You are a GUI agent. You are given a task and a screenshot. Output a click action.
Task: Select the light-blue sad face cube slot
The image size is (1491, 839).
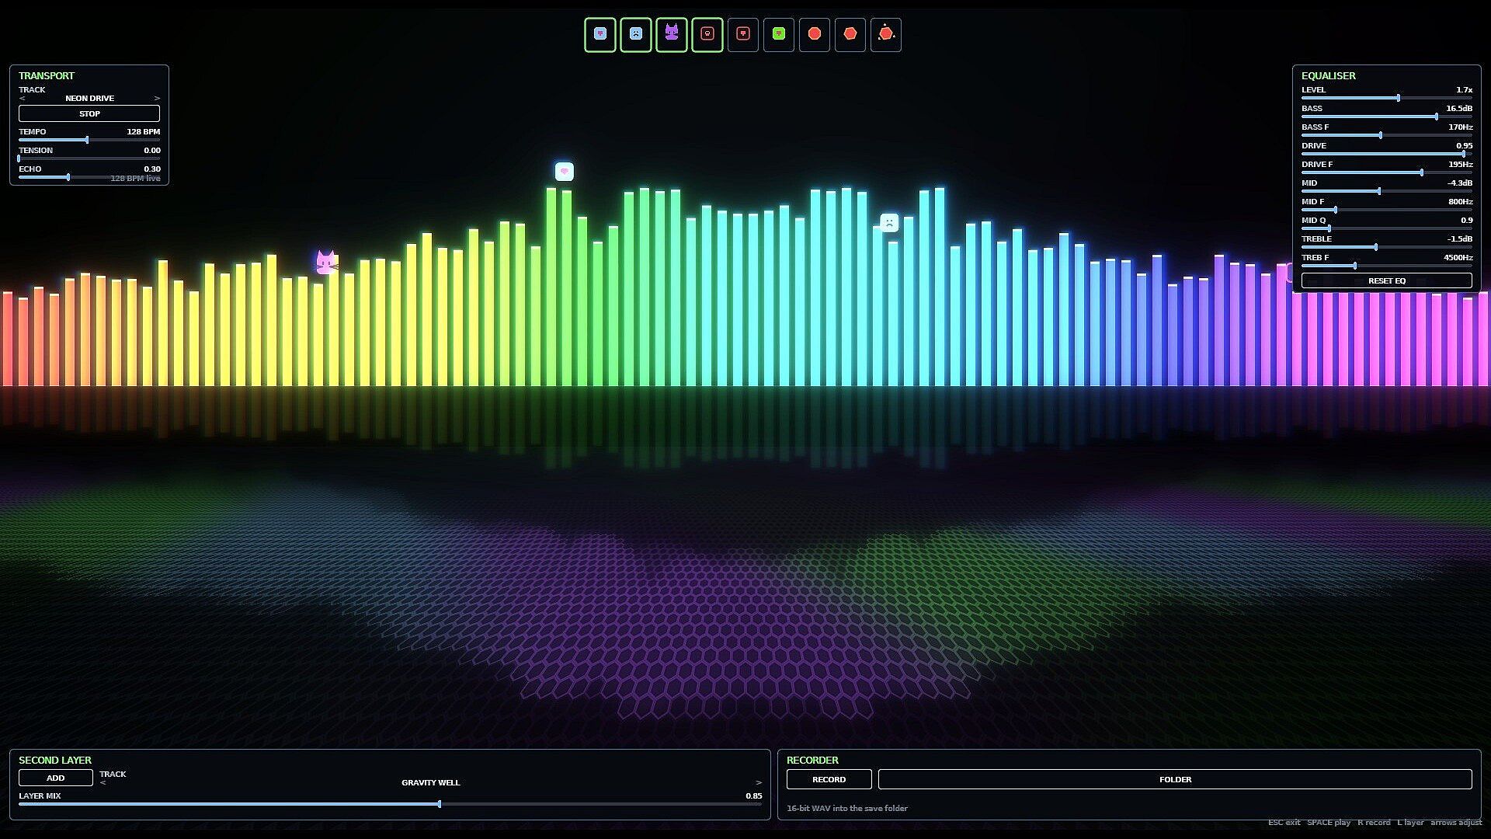click(636, 35)
